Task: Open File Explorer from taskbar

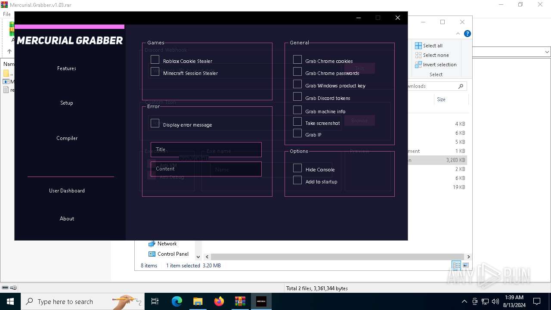Action: pos(198,301)
